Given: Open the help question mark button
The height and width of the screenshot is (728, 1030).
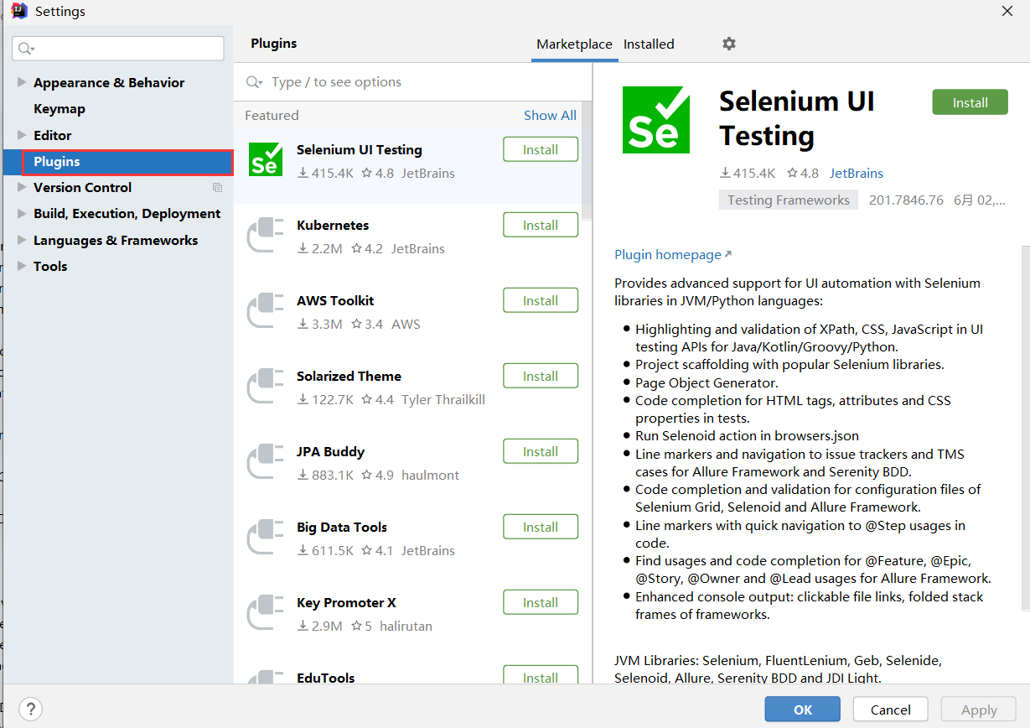Looking at the screenshot, I should pyautogui.click(x=30, y=709).
